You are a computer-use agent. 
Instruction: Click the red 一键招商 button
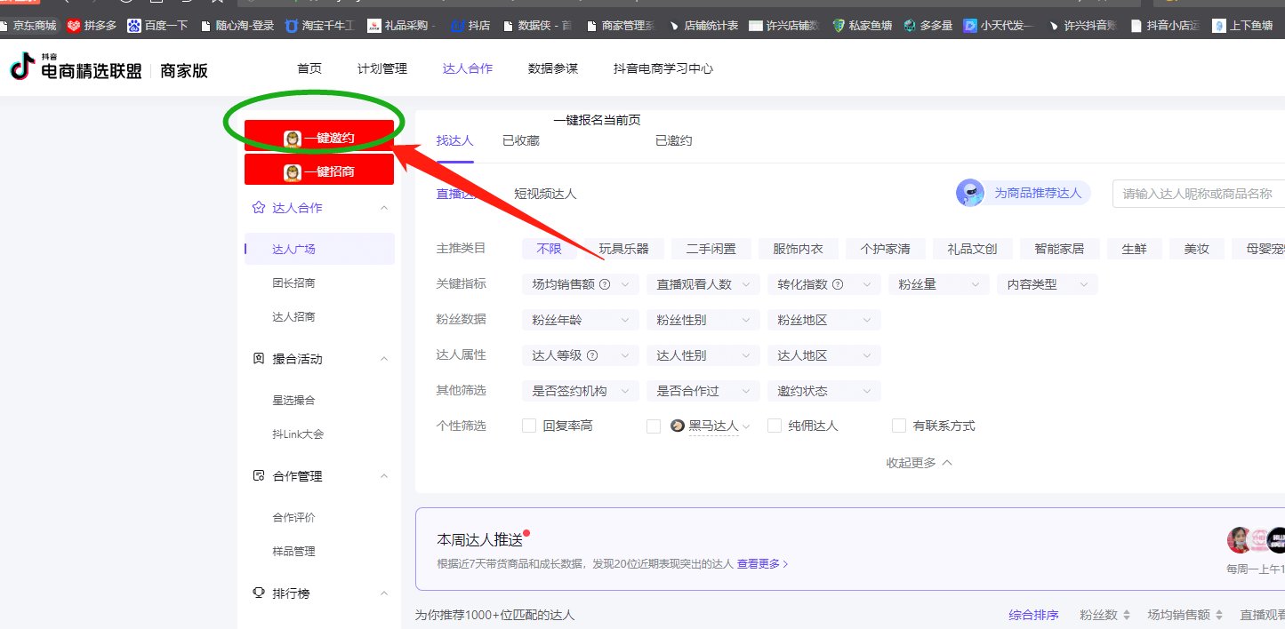pos(319,171)
